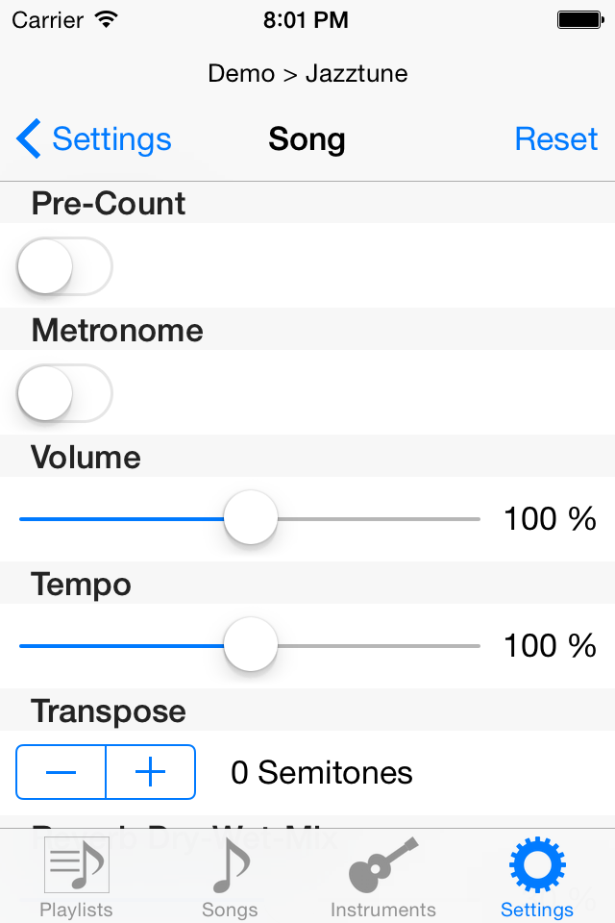Click the plus transpose stepper
This screenshot has width=615, height=923.
tap(151, 772)
